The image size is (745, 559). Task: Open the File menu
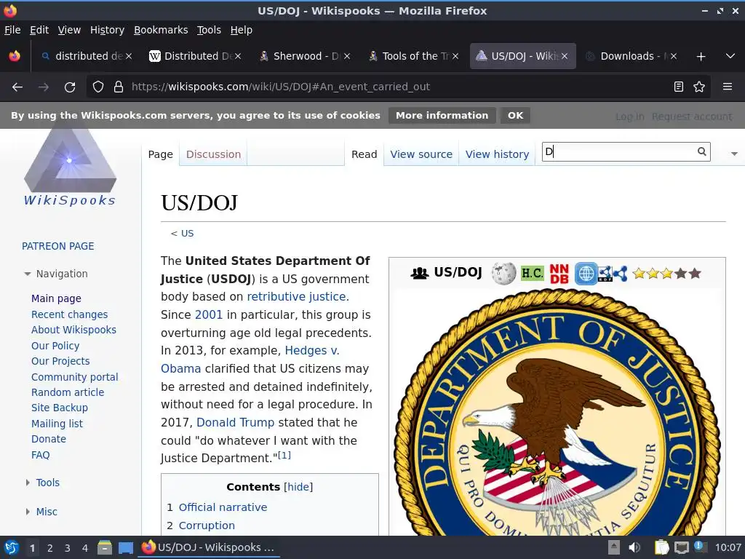click(12, 30)
